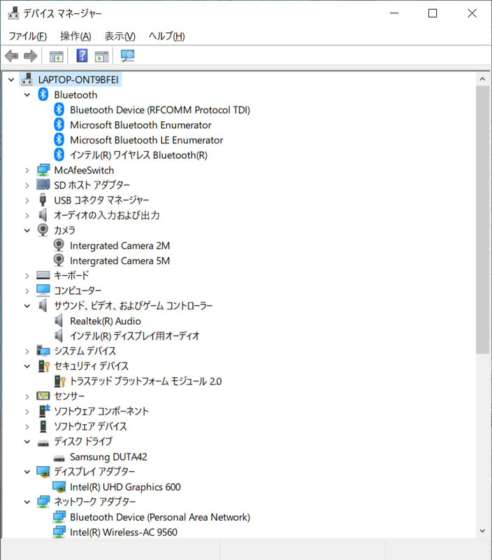Viewport: 492px width, 560px height.
Task: Click icon beside Intel(R) Wireless-AC 9560
Action: pos(59,532)
